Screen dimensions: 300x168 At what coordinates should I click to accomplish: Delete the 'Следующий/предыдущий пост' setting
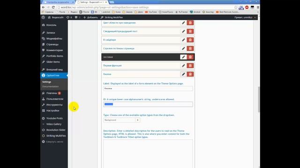pos(190,31)
